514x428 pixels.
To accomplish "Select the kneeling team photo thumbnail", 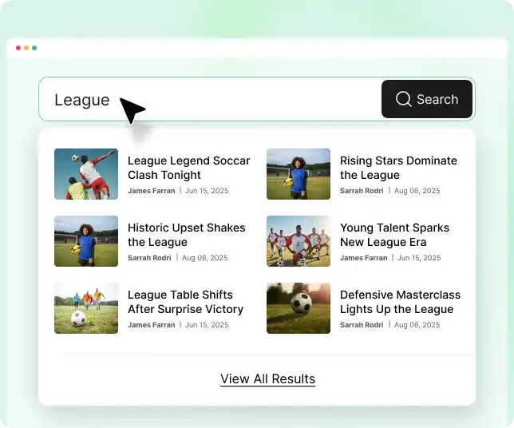I will pos(299,241).
